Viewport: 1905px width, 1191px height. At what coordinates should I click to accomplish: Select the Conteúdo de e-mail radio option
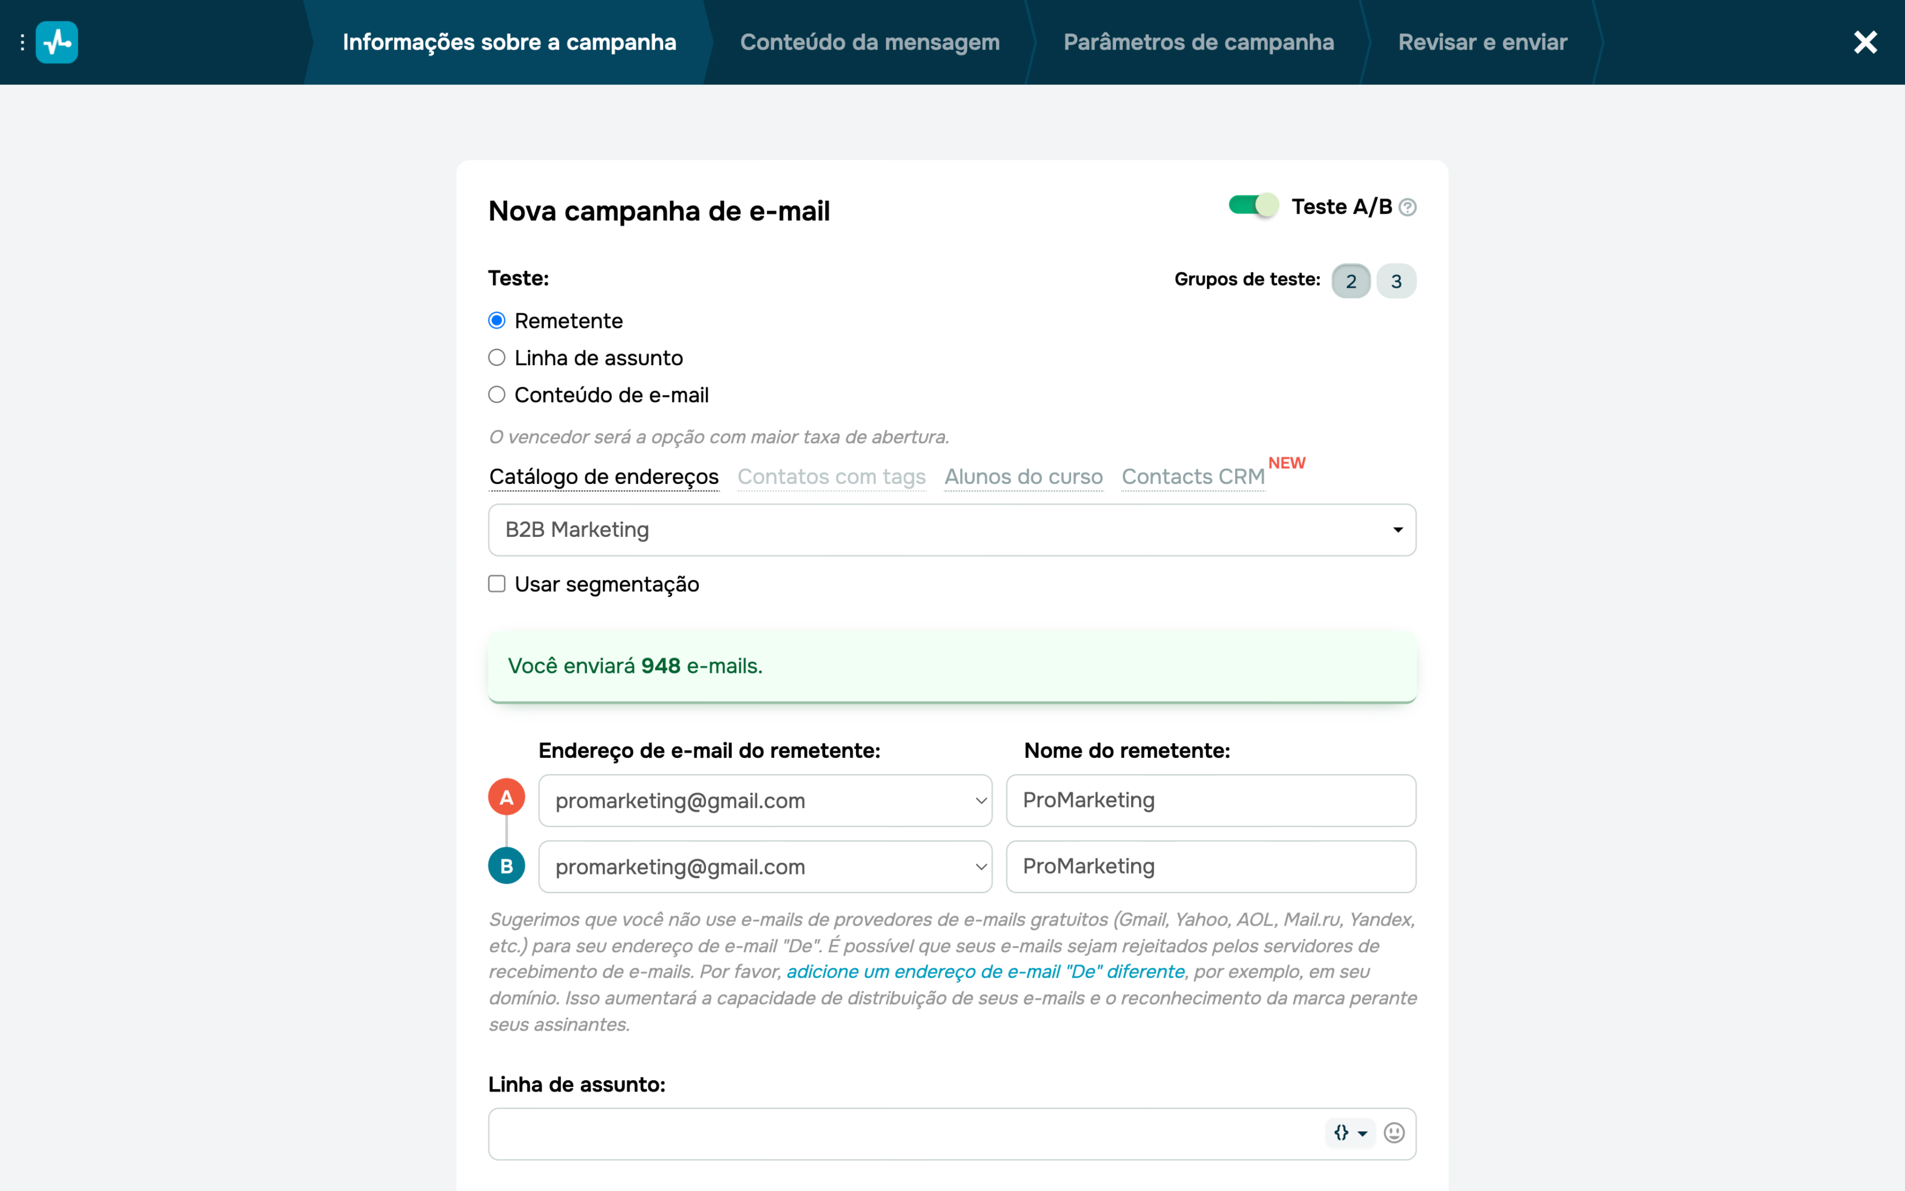coord(497,395)
